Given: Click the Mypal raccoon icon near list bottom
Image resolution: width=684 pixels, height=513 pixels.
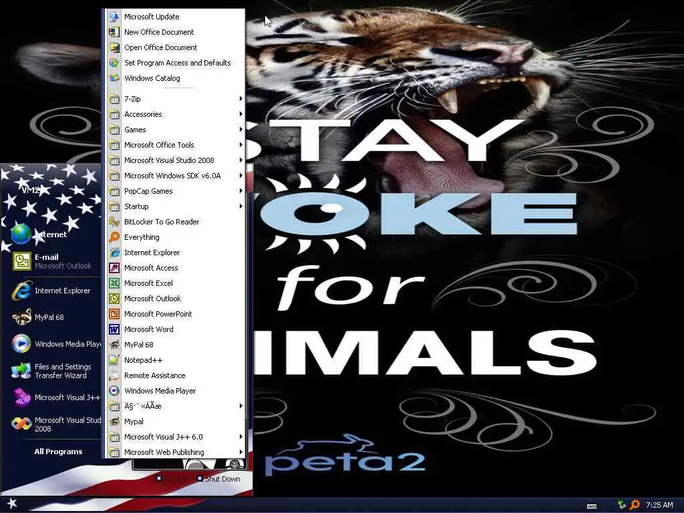Looking at the screenshot, I should click(114, 421).
